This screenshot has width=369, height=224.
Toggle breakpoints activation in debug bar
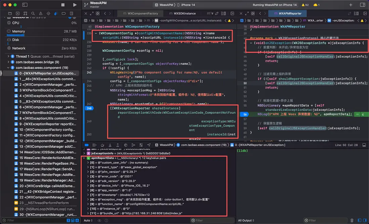tap(87, 145)
